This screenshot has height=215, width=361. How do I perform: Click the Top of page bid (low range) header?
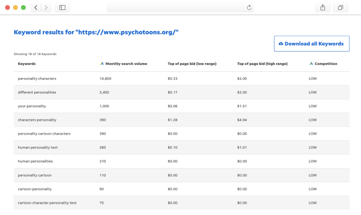click(x=192, y=64)
